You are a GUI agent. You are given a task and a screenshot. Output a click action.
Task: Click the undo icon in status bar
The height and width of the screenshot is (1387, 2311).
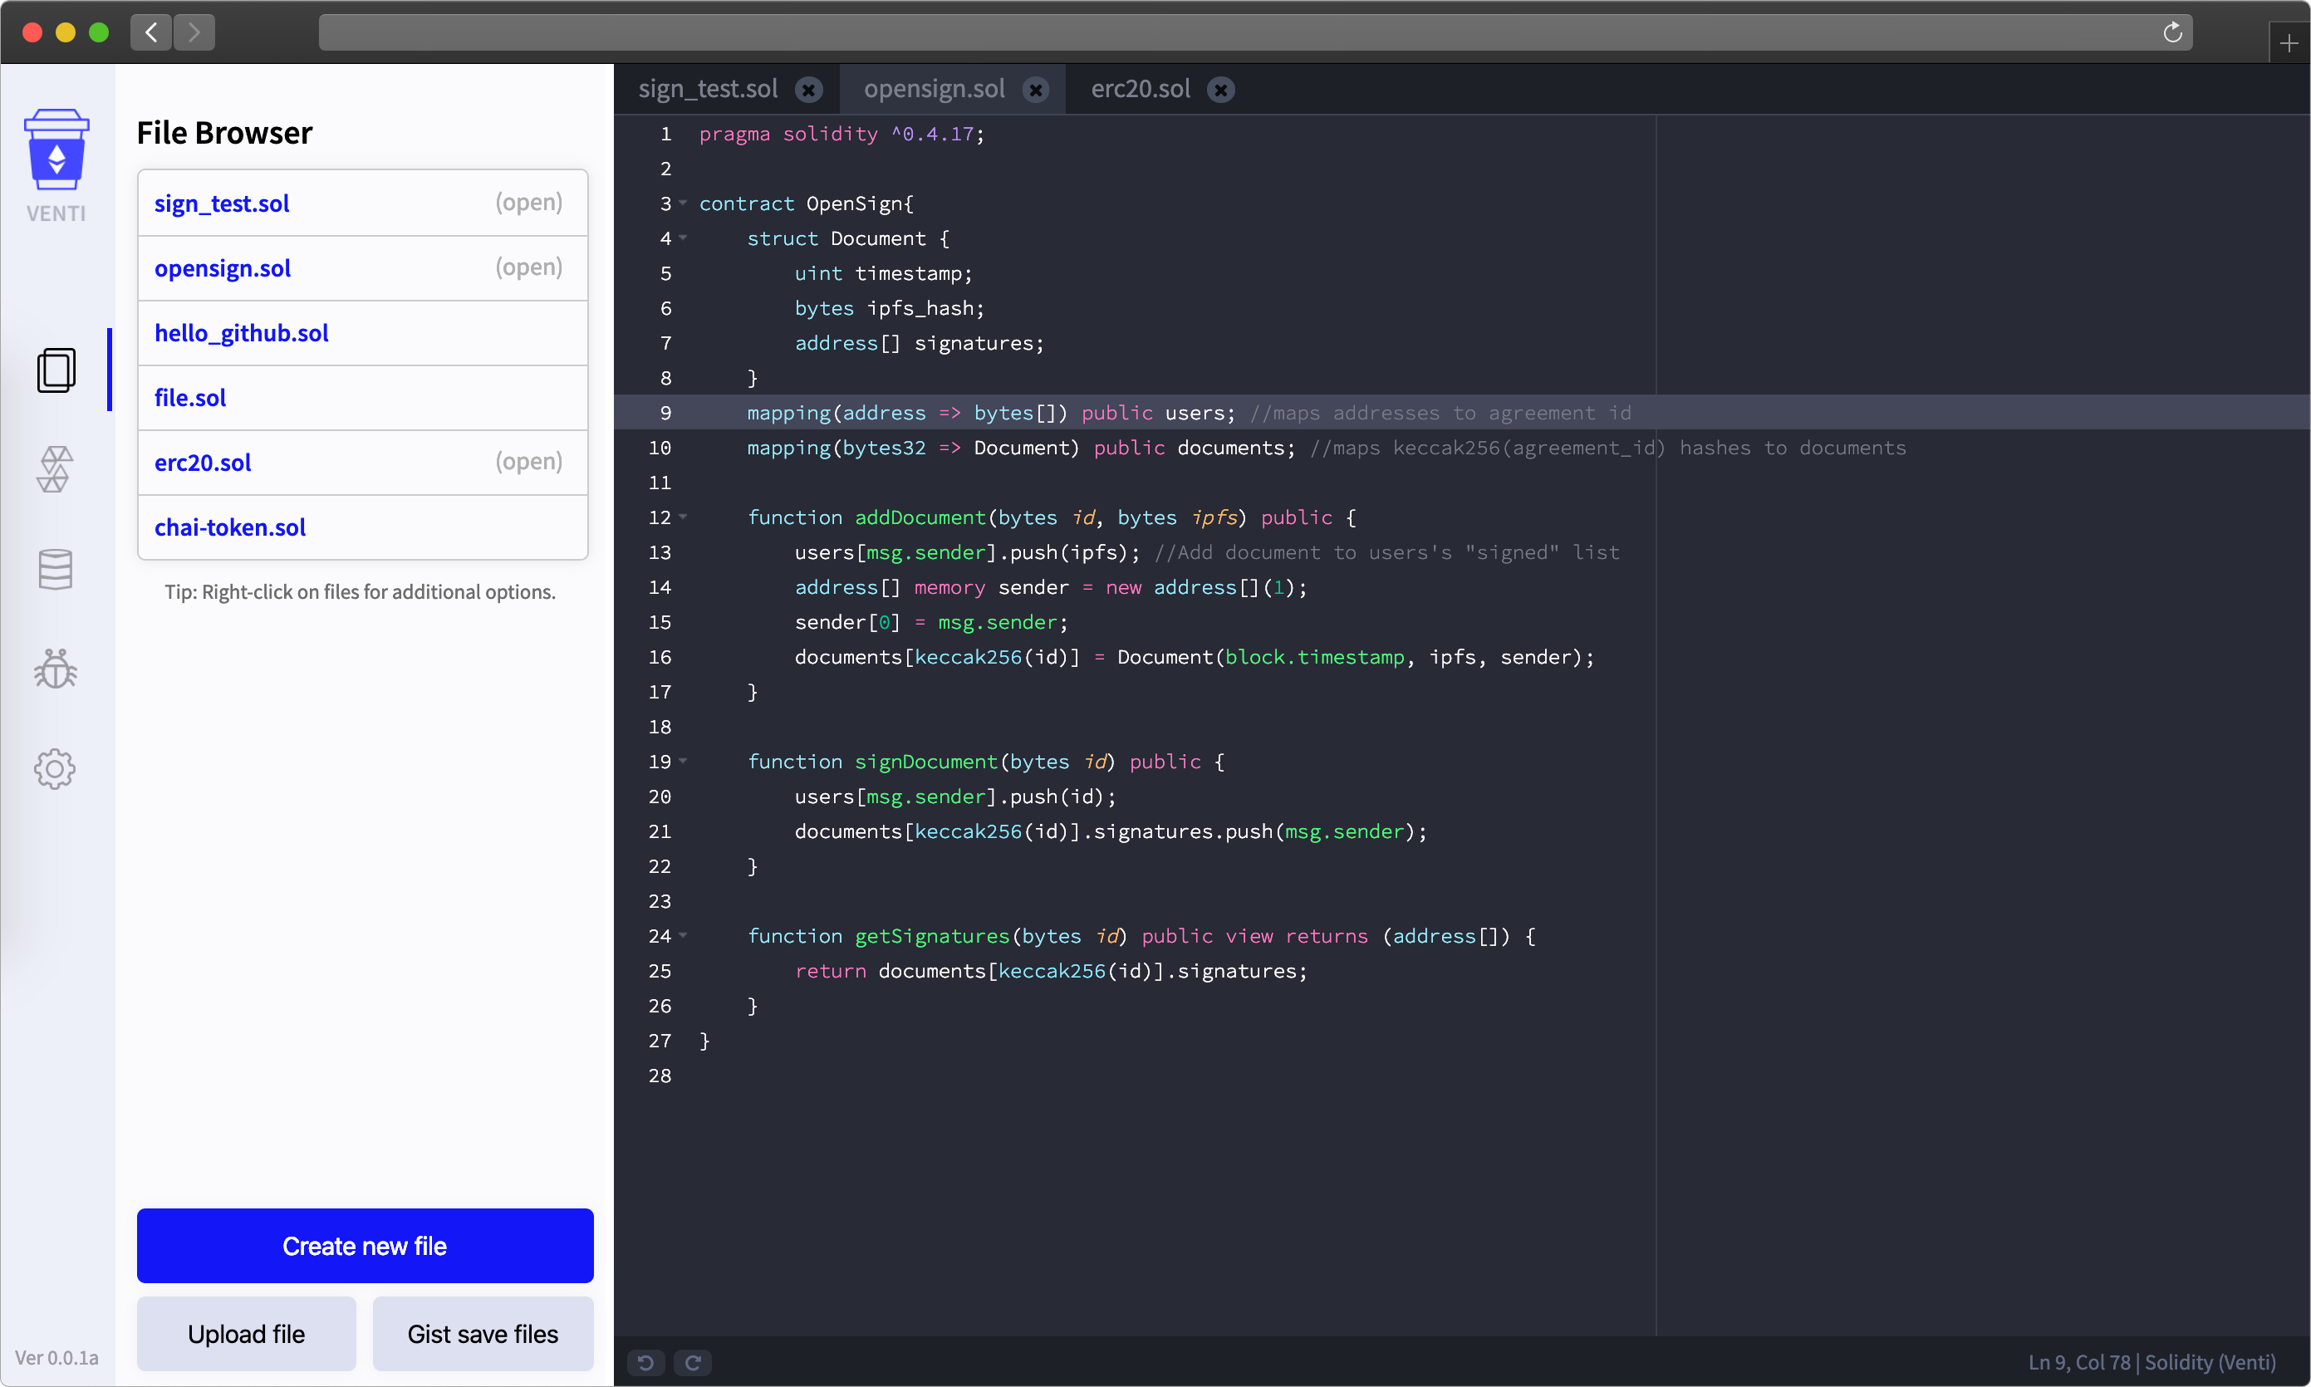click(646, 1363)
